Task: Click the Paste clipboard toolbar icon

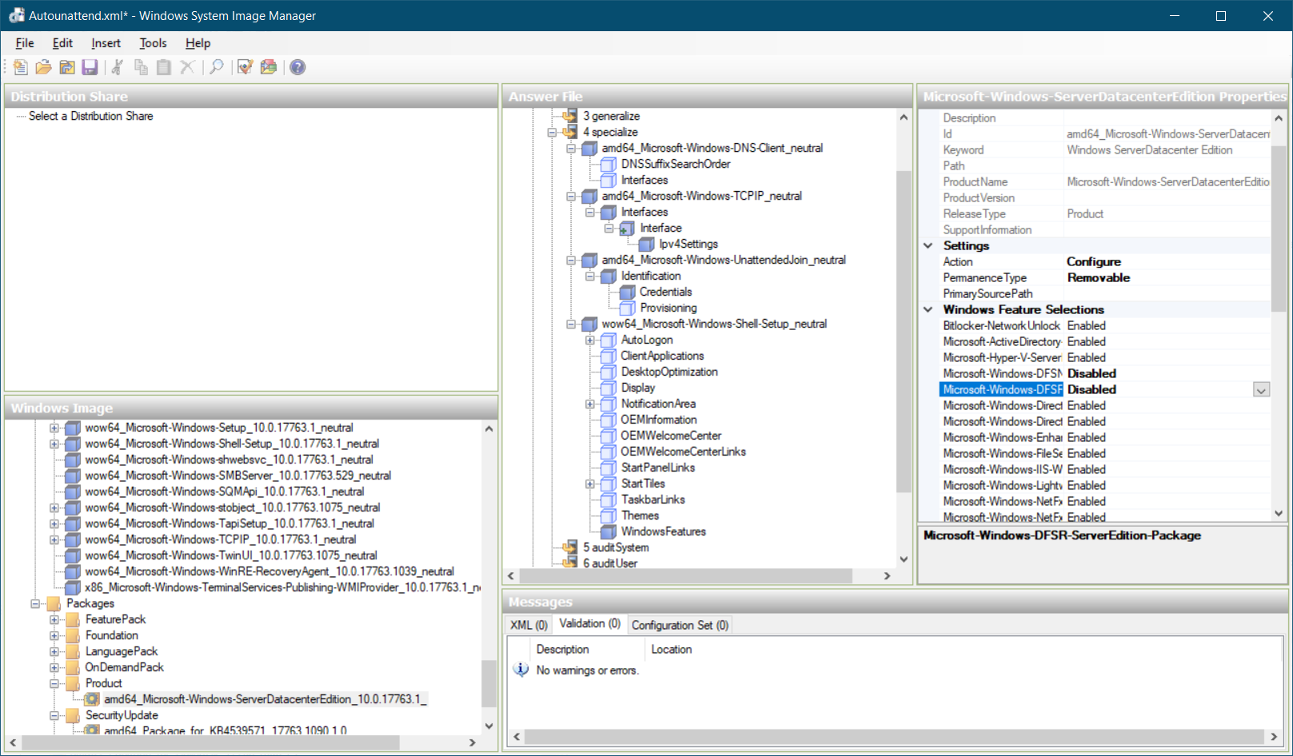Action: [x=164, y=67]
